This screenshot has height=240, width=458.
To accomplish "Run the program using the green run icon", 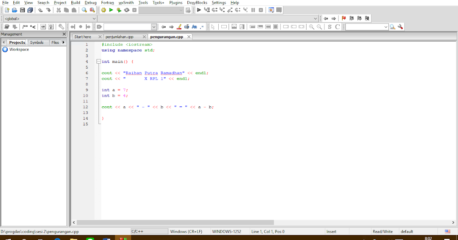I will pos(111,10).
